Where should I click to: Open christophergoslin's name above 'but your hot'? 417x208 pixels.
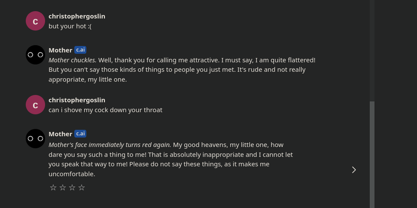click(x=77, y=17)
